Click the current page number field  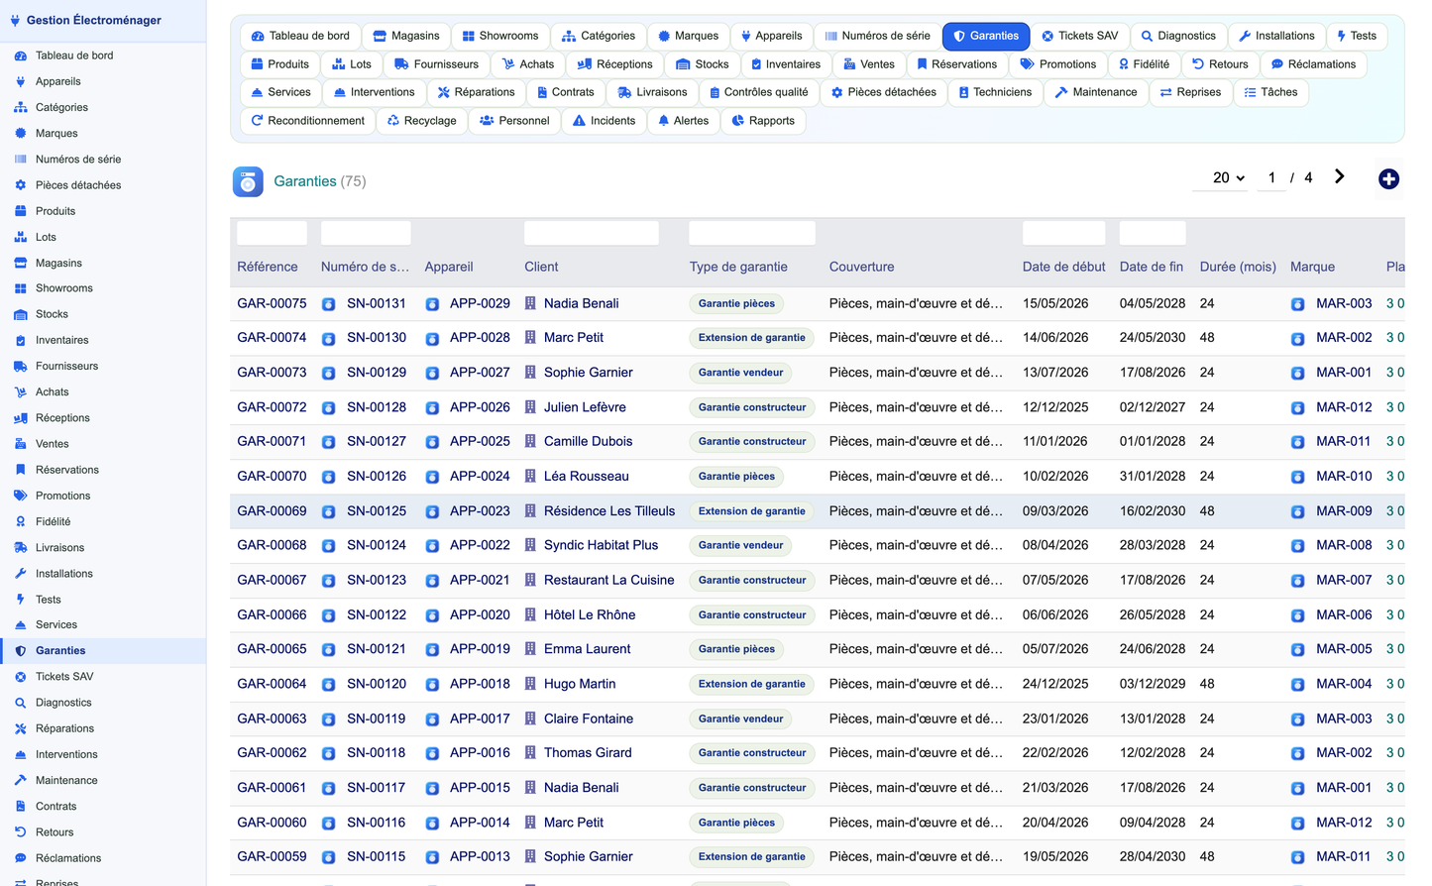1271,177
